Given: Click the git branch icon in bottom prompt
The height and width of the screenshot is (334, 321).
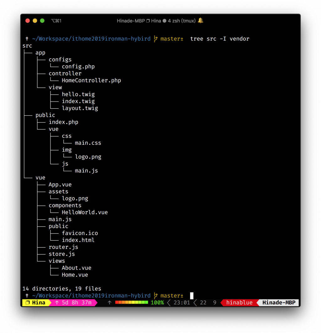Looking at the screenshot, I should point(156,296).
